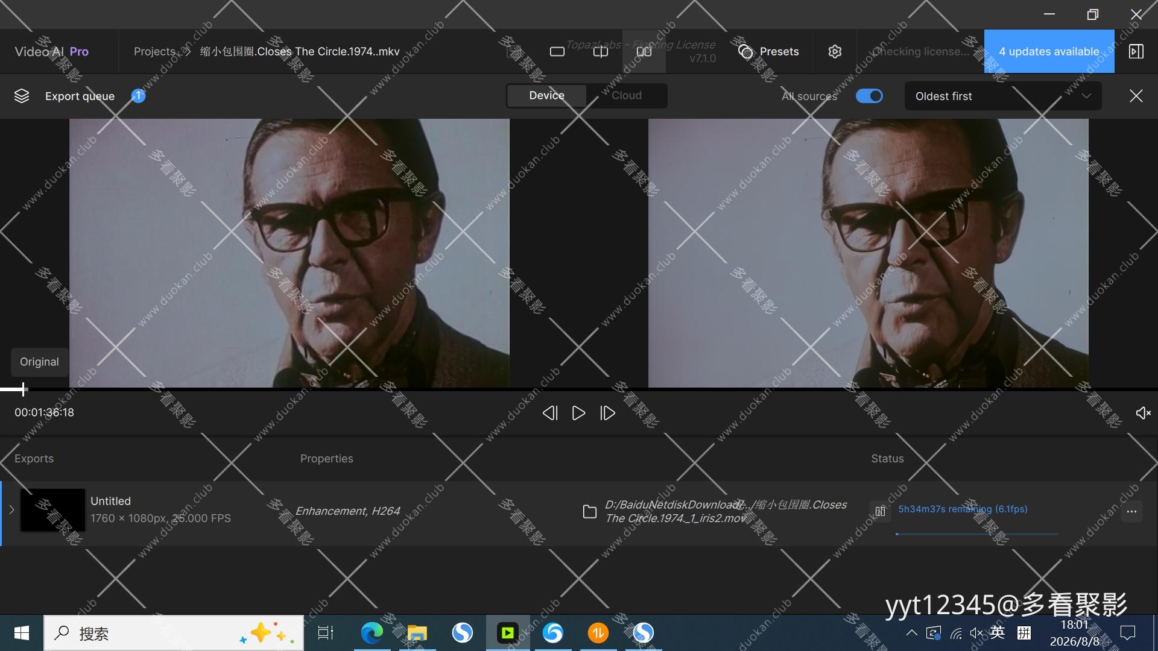Click timecode 00:01:36:18

45,412
